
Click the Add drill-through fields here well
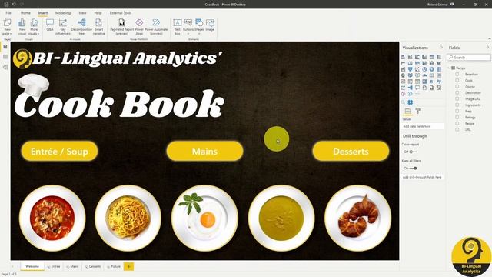coord(423,177)
